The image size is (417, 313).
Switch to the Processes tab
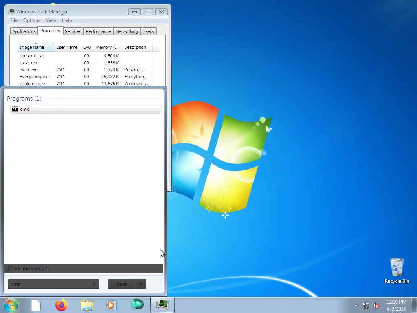[50, 31]
